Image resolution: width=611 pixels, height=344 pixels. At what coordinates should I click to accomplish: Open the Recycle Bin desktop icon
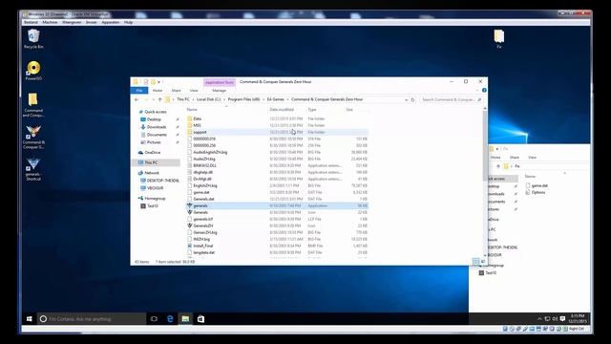33,38
